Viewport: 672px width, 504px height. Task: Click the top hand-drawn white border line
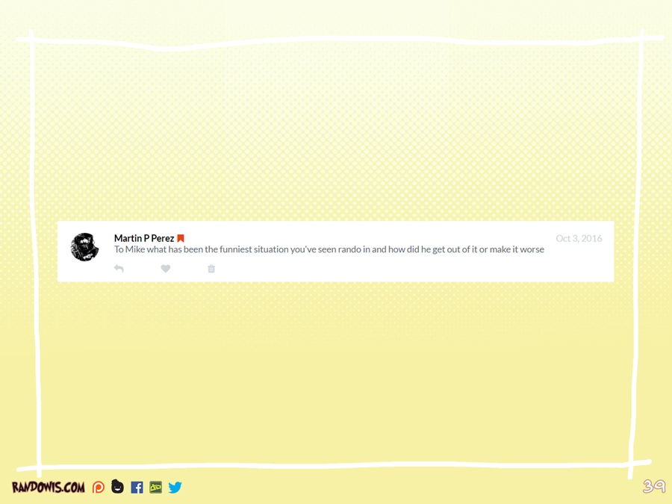point(336,39)
